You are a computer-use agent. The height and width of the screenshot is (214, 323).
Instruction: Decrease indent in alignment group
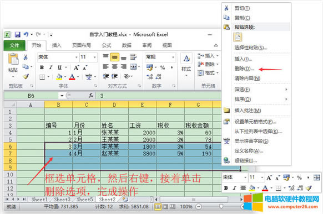(x=105, y=76)
